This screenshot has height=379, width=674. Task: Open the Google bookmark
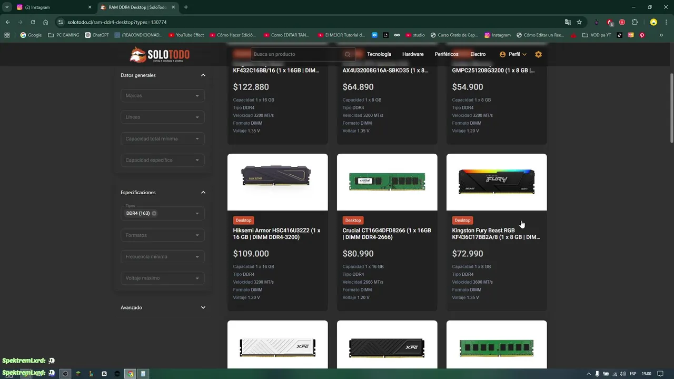(31, 35)
